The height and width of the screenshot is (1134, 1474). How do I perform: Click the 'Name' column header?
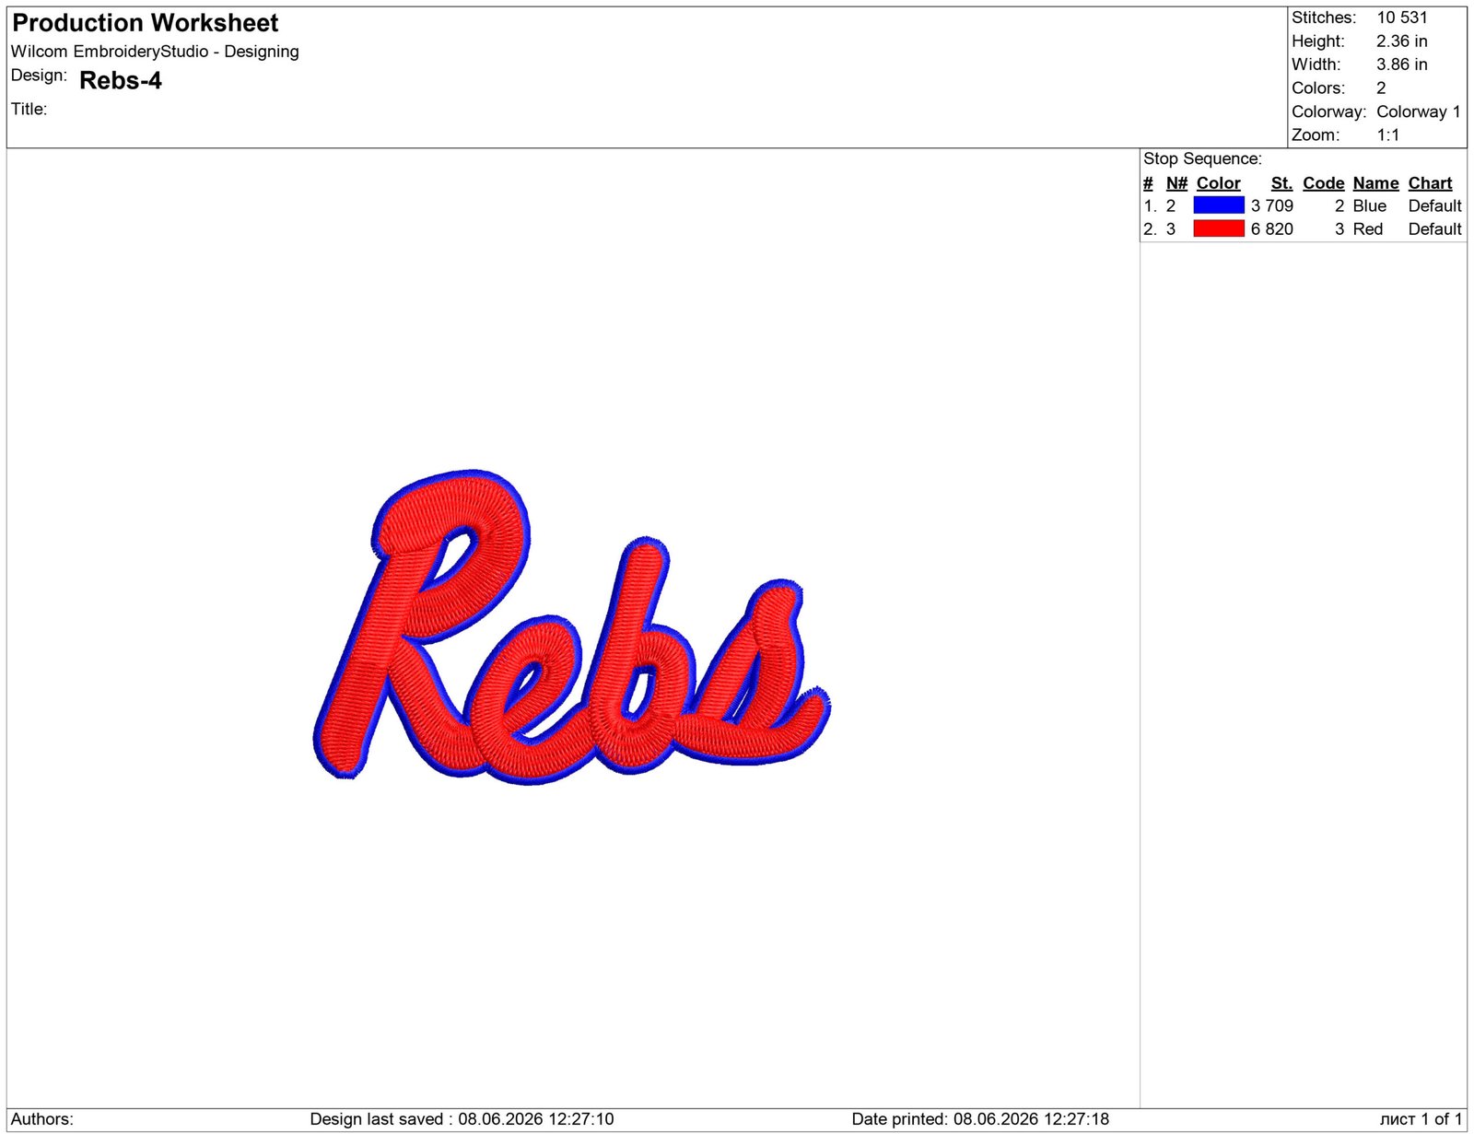point(1375,183)
